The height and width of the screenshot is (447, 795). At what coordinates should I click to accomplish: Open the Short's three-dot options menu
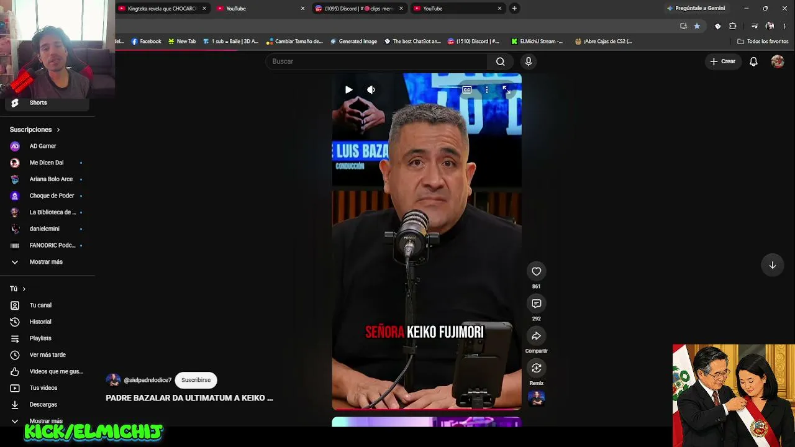(487, 90)
